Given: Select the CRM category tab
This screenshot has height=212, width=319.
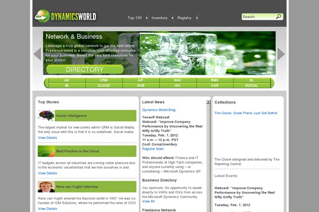Looking at the screenshot, I should 104,80.
